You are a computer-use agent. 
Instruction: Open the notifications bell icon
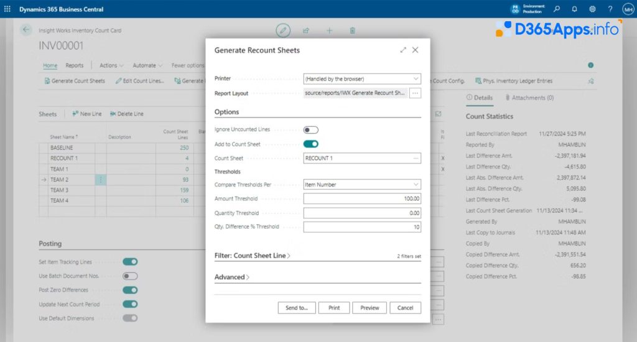pos(574,9)
